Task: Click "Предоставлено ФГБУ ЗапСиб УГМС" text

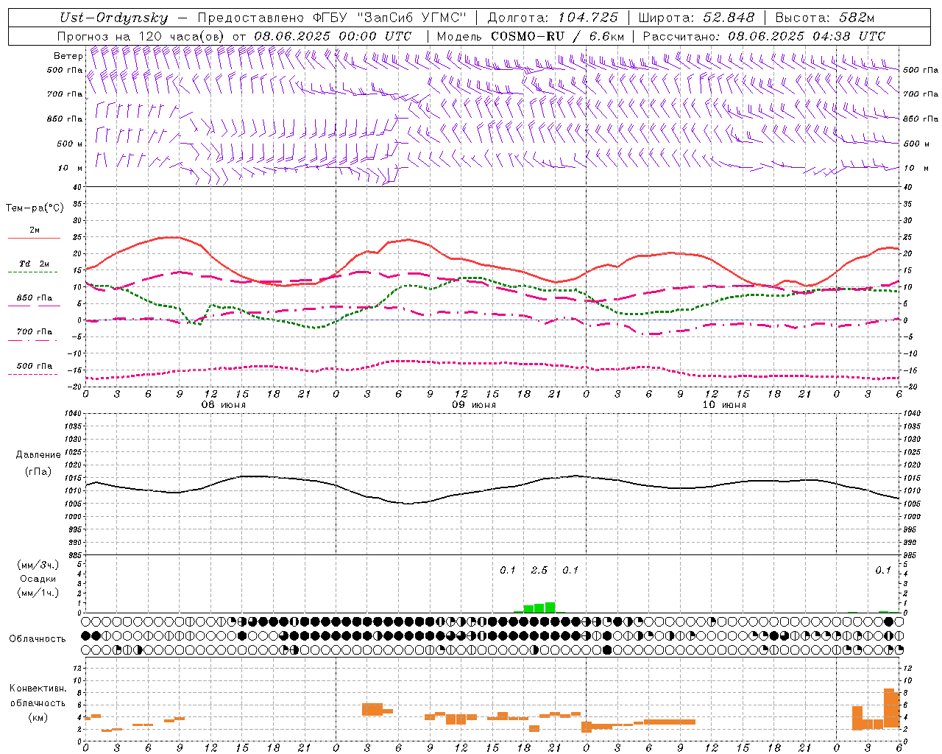Action: pyautogui.click(x=333, y=18)
